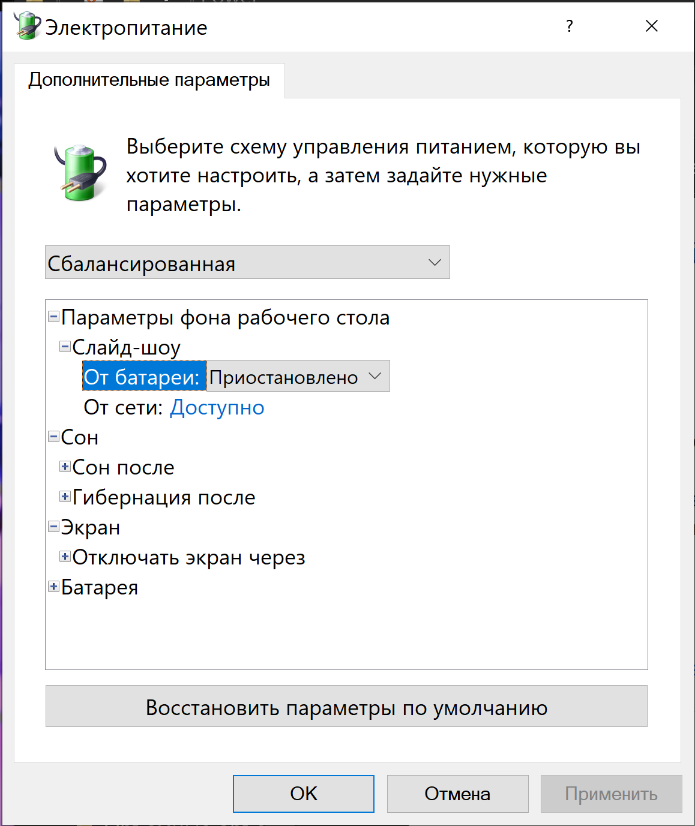Expand Отключать экран через node
This screenshot has height=826, width=695.
[65, 557]
